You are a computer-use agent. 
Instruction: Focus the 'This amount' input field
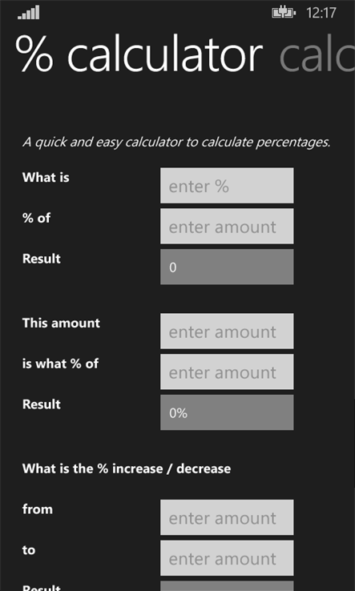pyautogui.click(x=227, y=331)
